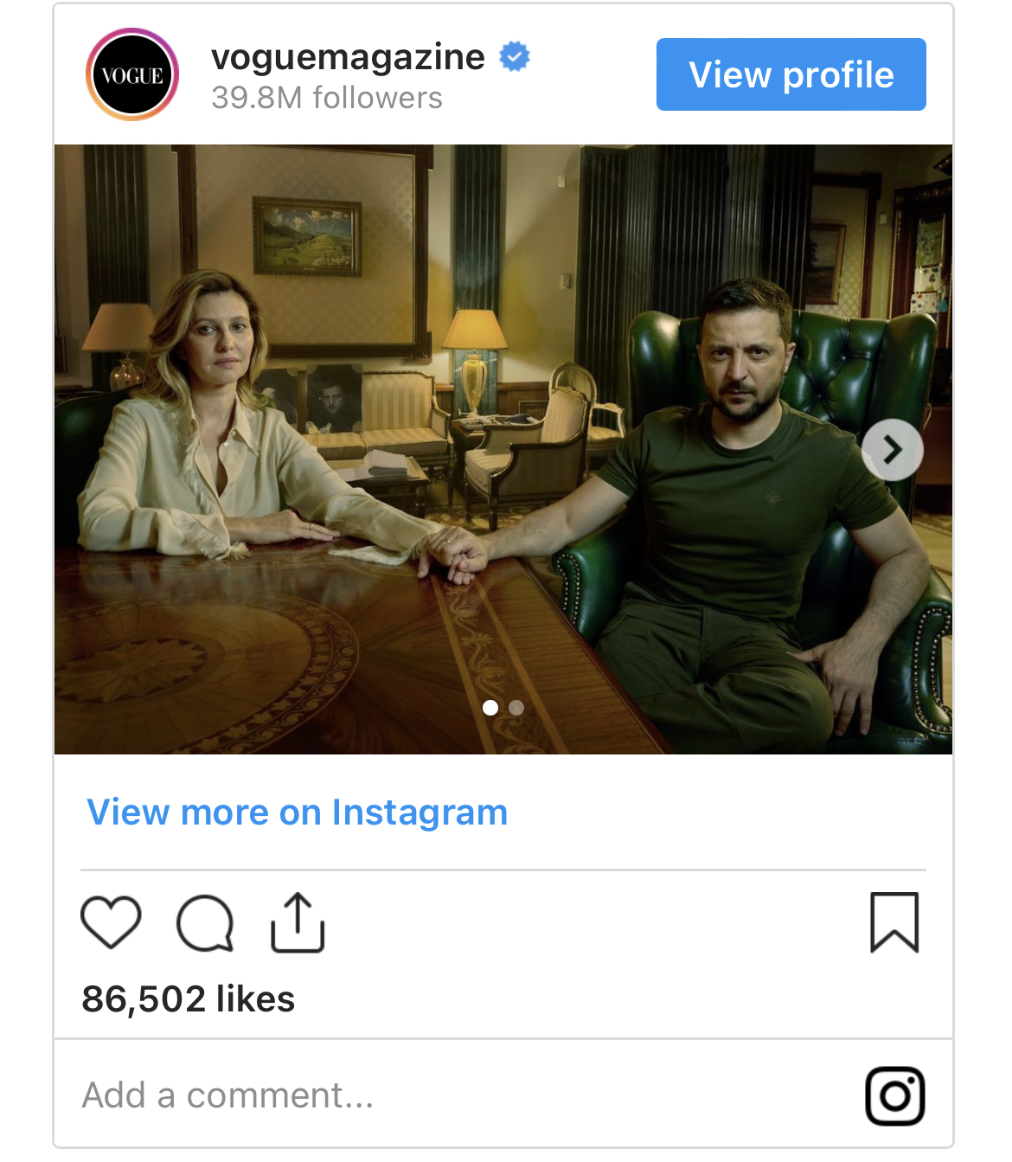
Task: Click the 39.8M followers text
Action: [x=327, y=98]
